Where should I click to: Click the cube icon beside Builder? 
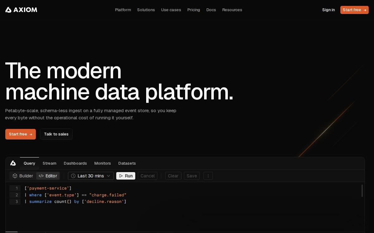click(15, 176)
